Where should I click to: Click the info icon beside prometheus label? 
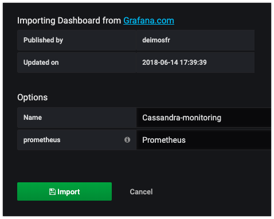127,140
